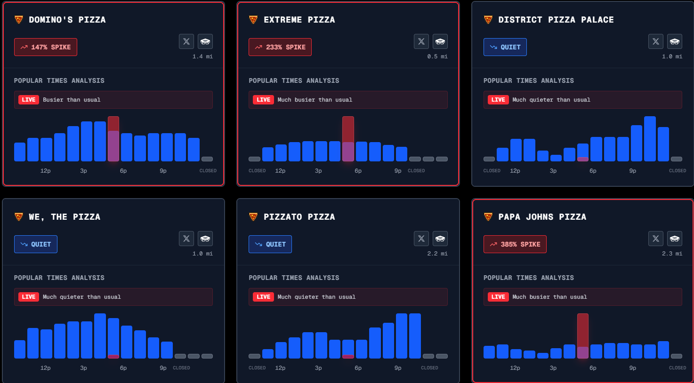Click car icon on Extreme Pizza card

pos(440,41)
